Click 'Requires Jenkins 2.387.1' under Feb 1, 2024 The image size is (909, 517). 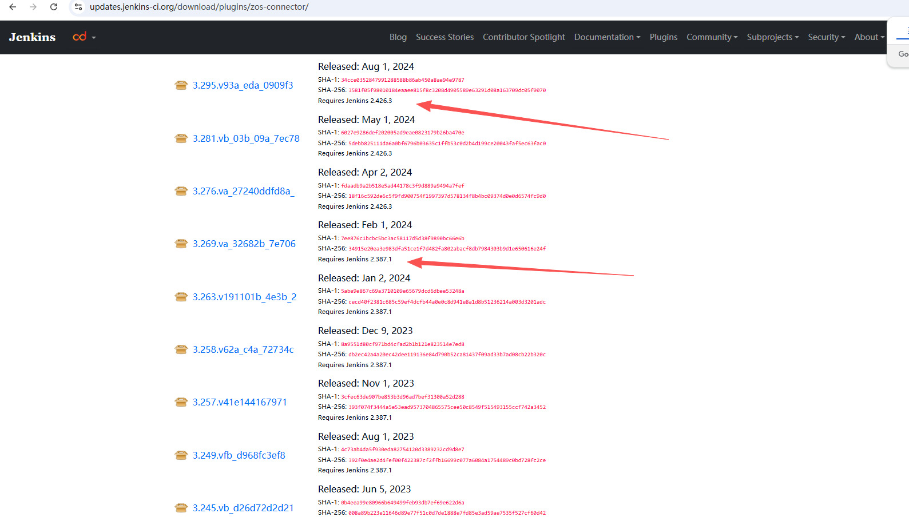355,259
